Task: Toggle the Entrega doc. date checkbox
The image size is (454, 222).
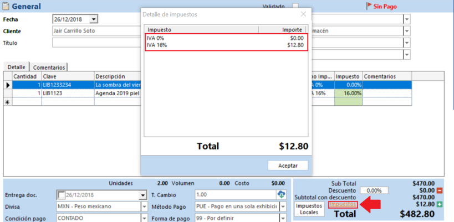Action: click(62, 195)
